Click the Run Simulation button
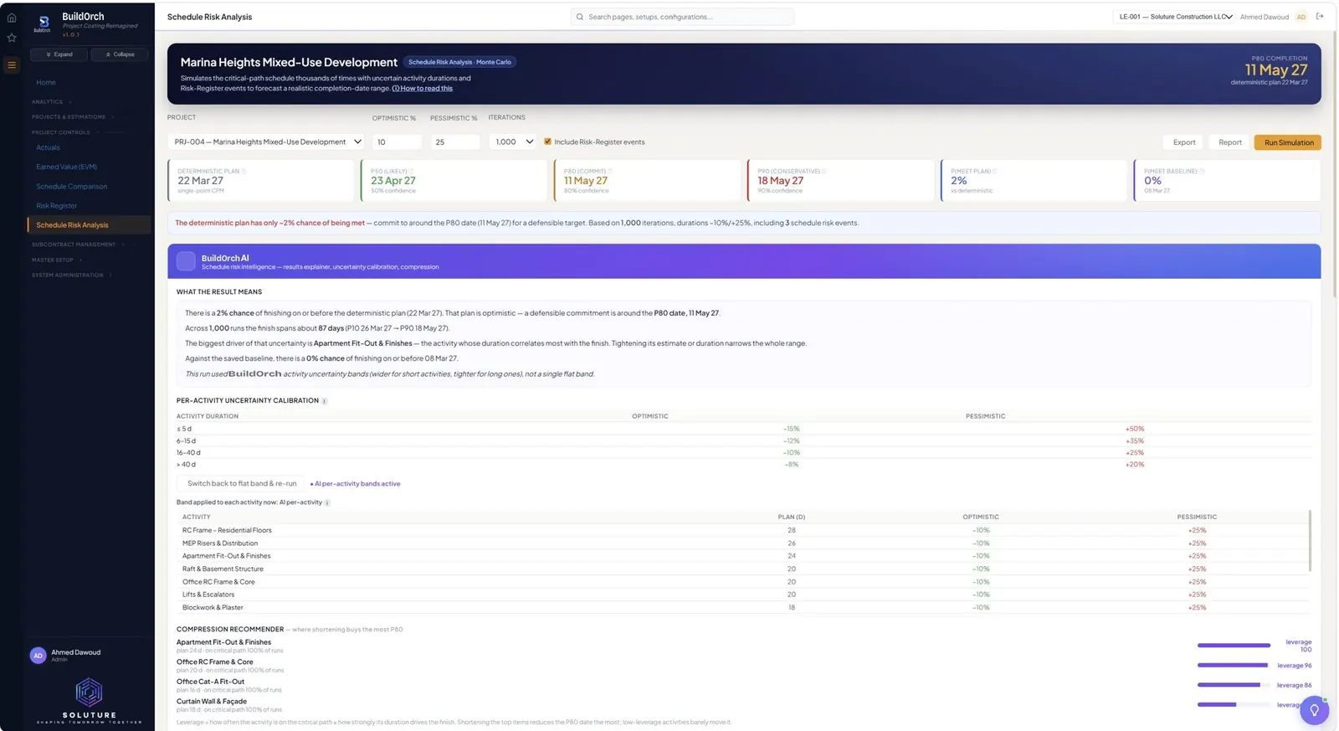This screenshot has height=731, width=1339. (1288, 142)
